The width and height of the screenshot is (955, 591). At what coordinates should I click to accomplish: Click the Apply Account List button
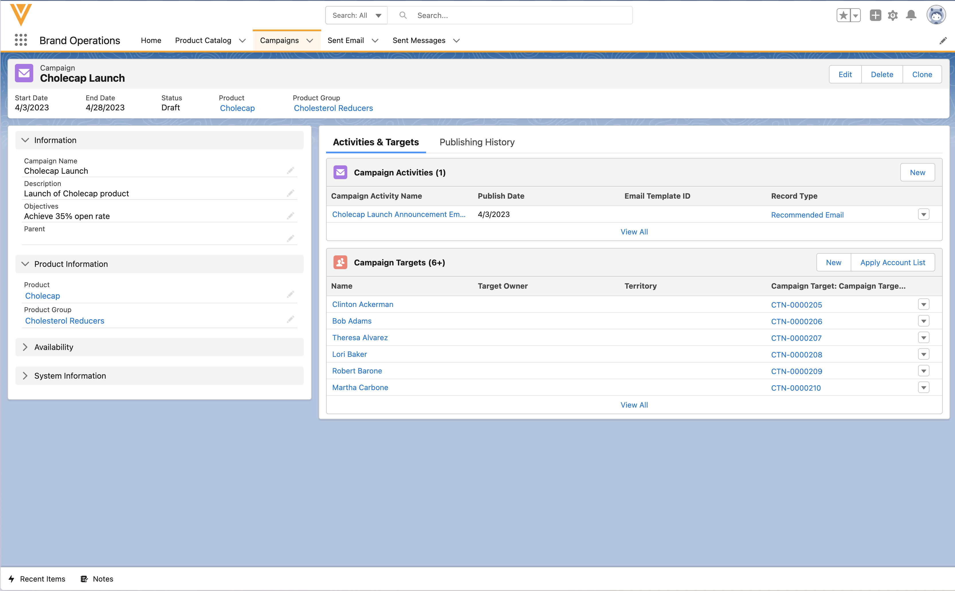pyautogui.click(x=893, y=263)
